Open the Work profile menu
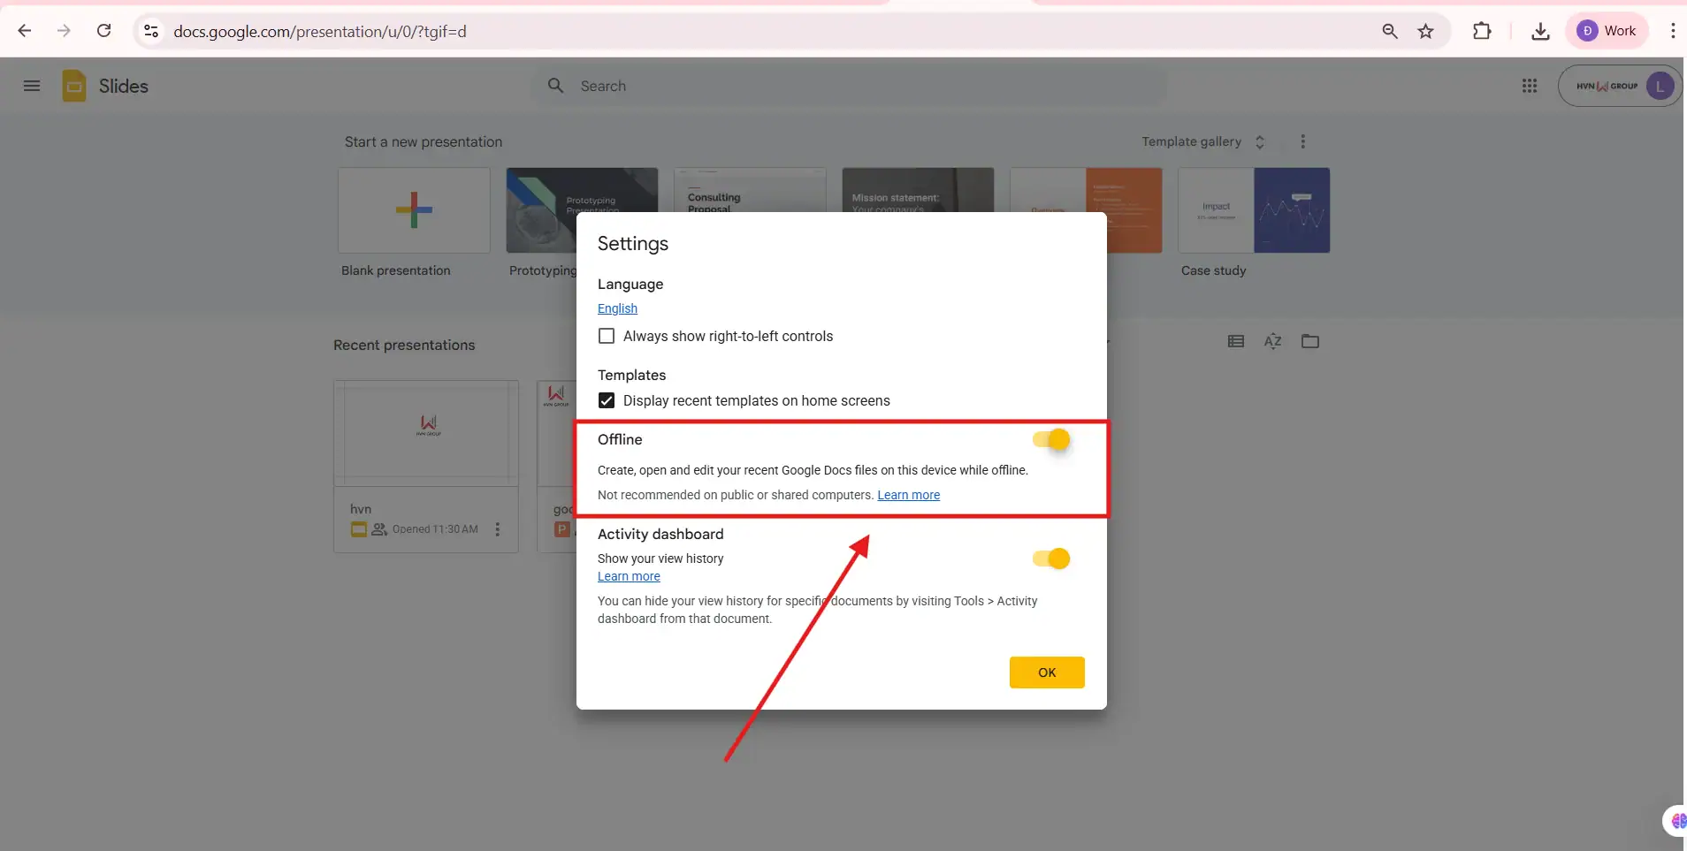This screenshot has width=1687, height=851. [1607, 31]
